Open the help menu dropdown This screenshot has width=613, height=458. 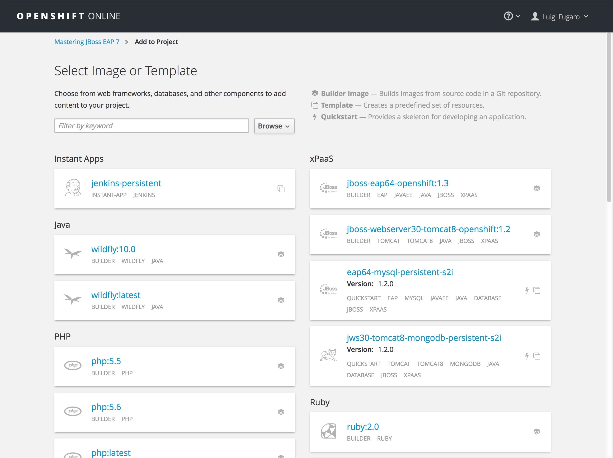(512, 16)
